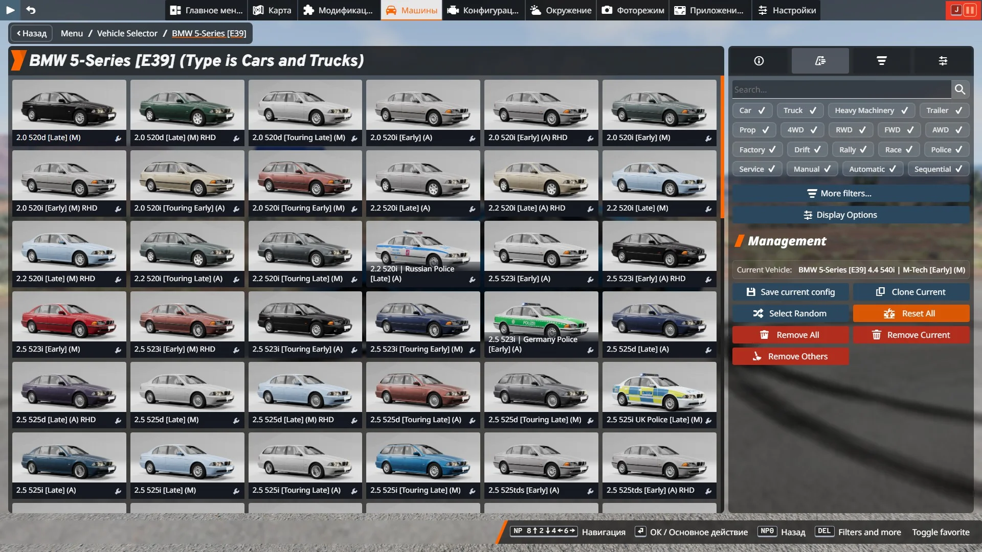Viewport: 982px width, 552px height.
Task: Open the Конфигурация tab
Action: (483, 10)
